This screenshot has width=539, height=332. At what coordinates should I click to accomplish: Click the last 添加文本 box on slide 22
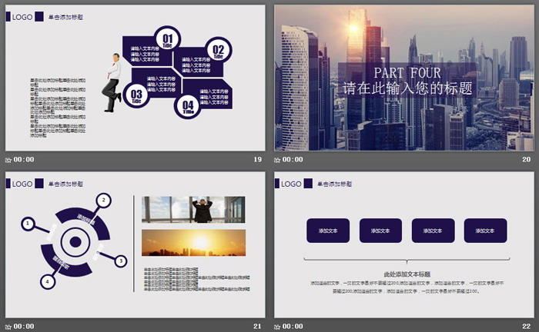485,231
